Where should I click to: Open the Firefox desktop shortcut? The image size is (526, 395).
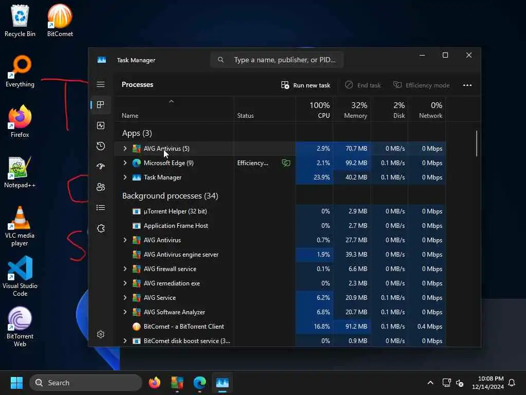(20, 121)
